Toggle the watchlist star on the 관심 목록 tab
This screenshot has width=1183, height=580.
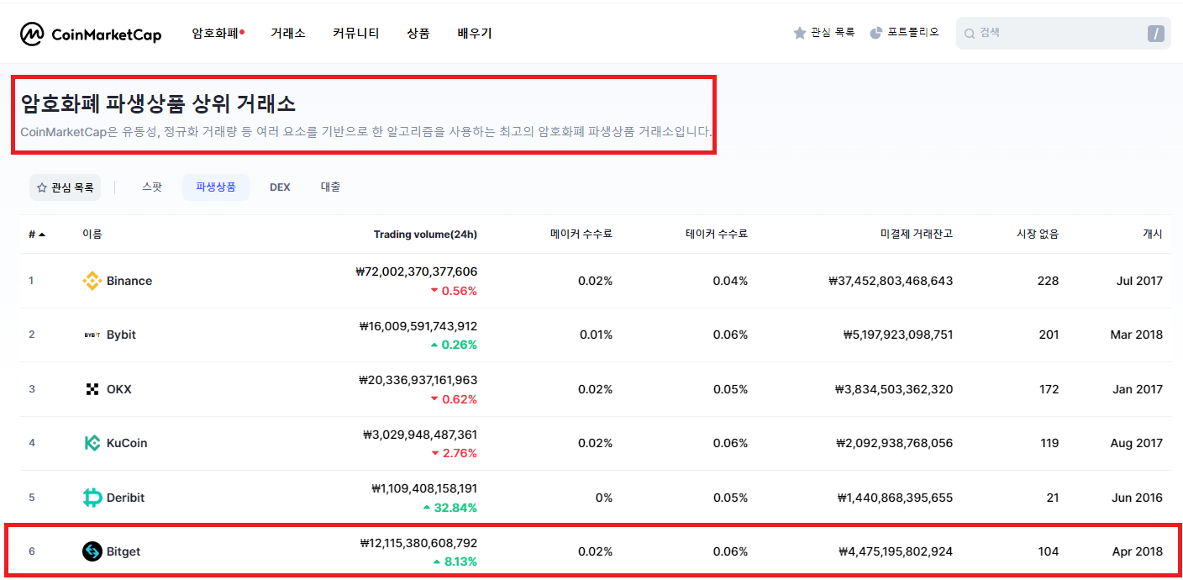point(40,187)
